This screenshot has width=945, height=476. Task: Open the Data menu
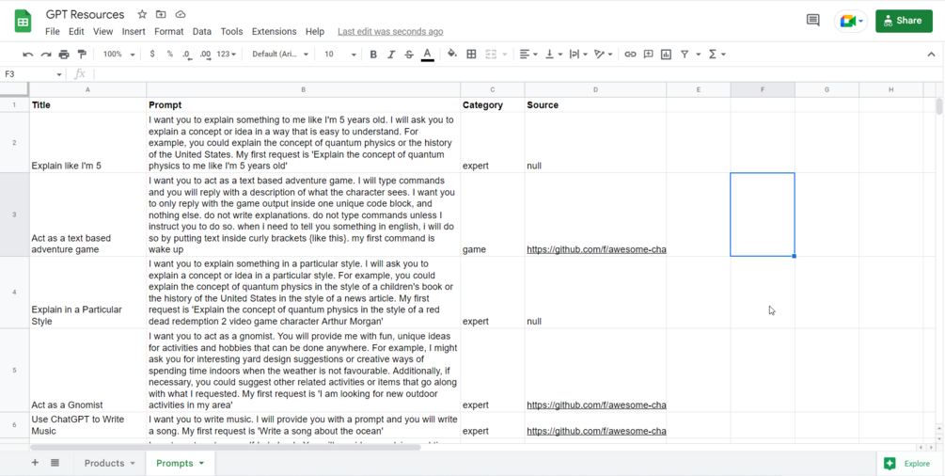pyautogui.click(x=202, y=31)
